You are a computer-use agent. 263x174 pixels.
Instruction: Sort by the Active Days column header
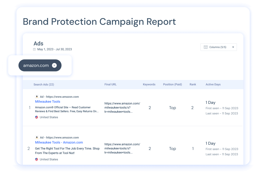pyautogui.click(x=213, y=84)
